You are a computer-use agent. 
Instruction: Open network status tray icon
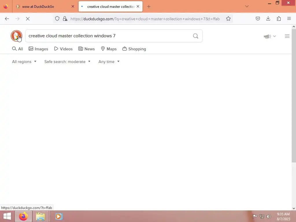tap(262, 216)
